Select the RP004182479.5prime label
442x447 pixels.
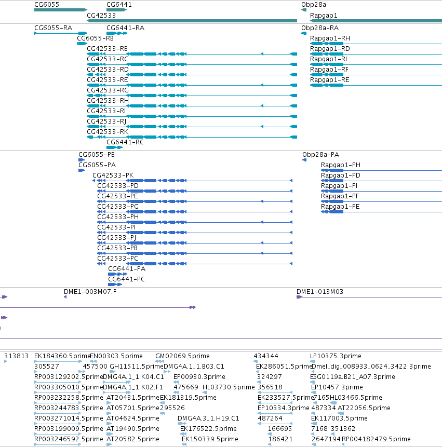[x=376, y=439]
